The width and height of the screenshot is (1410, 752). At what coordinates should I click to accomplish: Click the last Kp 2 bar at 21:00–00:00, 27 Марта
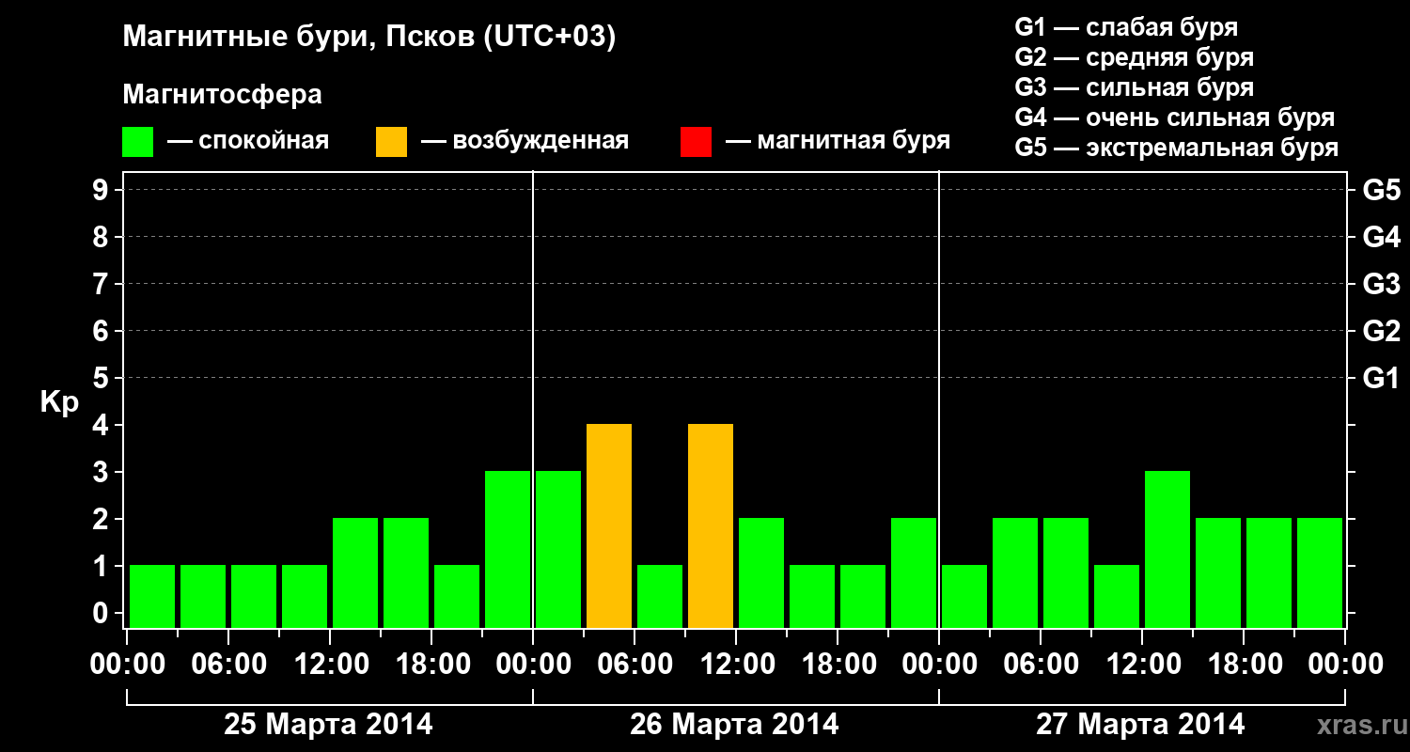click(1320, 573)
